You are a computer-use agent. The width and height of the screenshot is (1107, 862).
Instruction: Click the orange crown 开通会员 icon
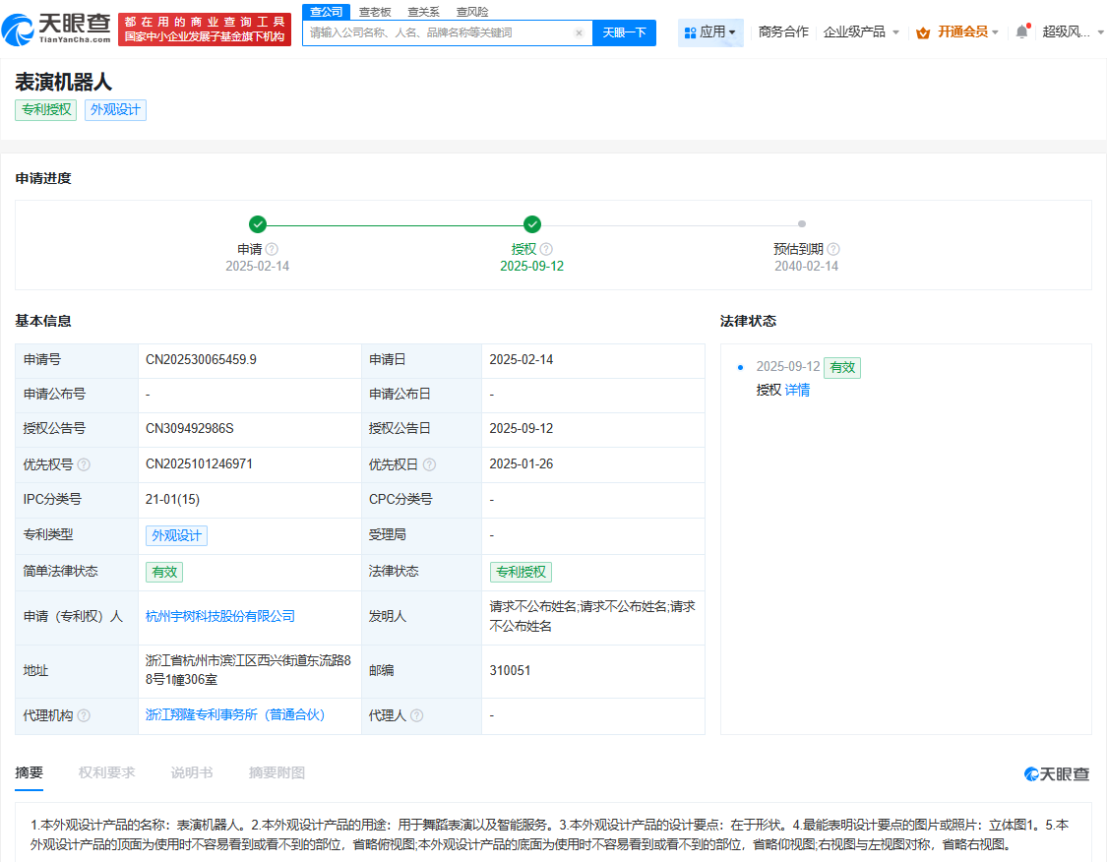[x=923, y=31]
